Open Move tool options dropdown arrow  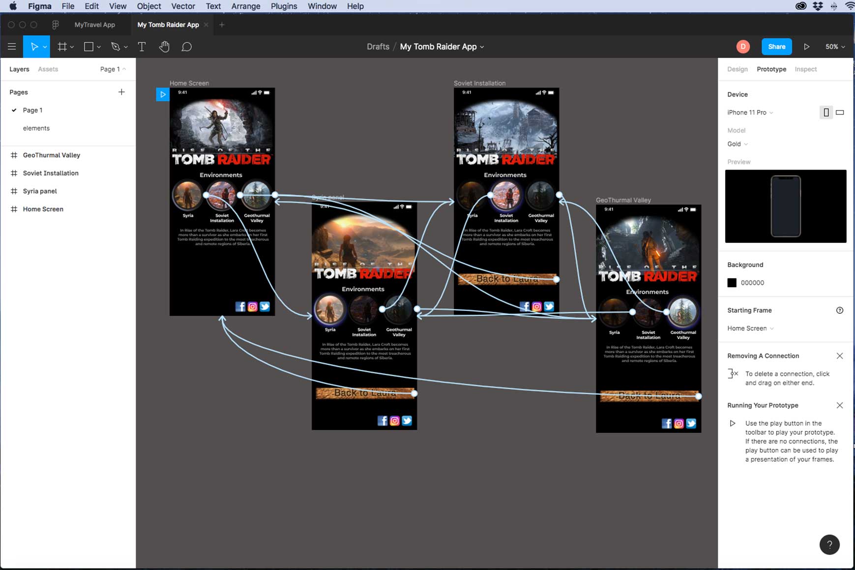pos(45,47)
